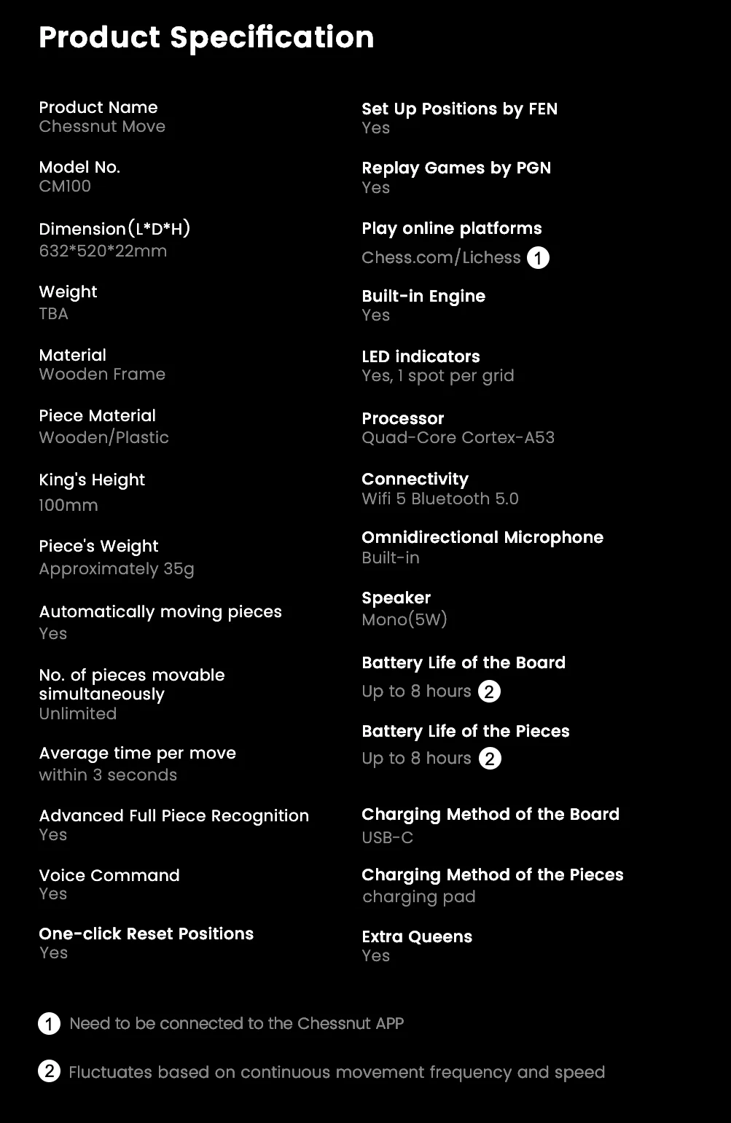Select the Mono(5W) speaker value
The width and height of the screenshot is (731, 1123).
coord(404,620)
